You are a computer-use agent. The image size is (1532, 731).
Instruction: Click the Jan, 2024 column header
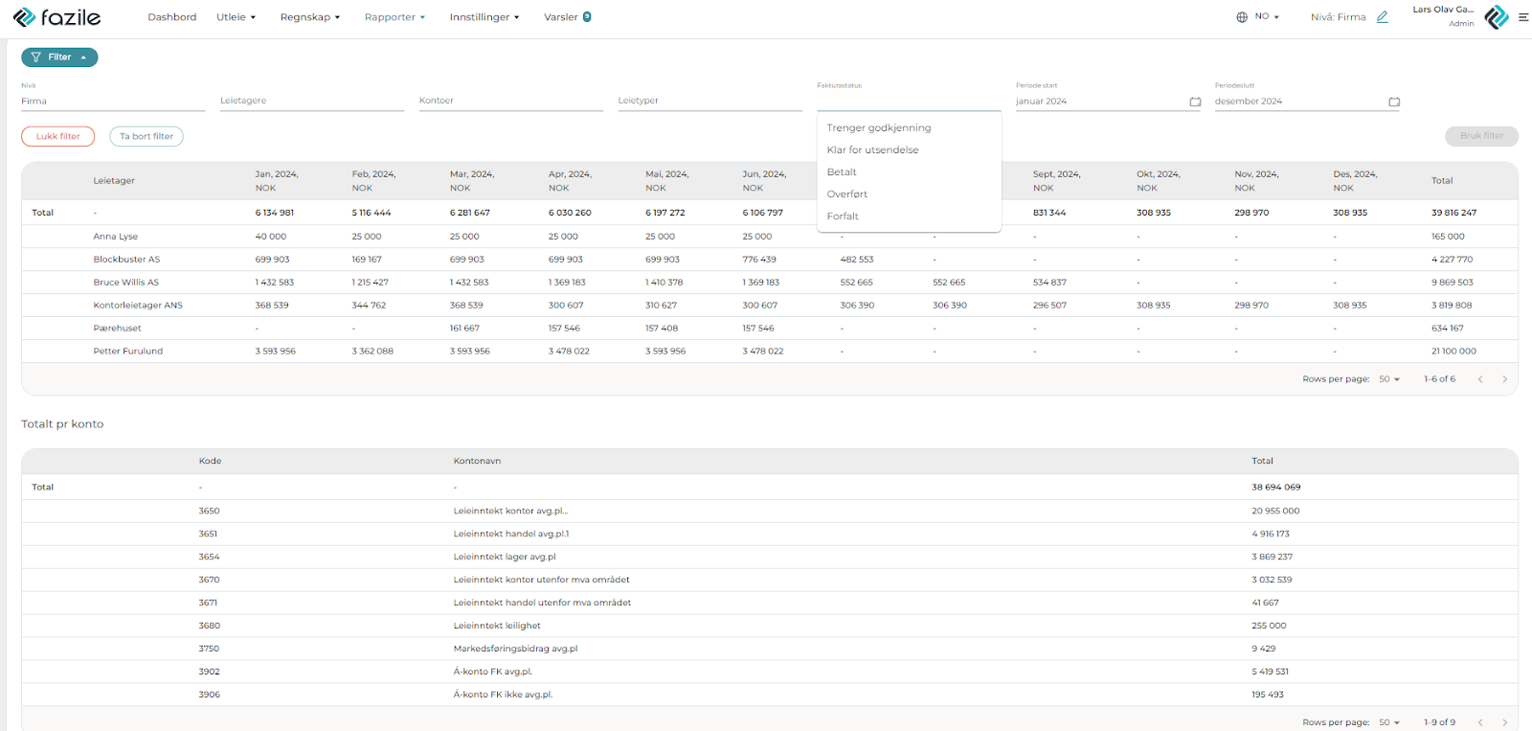277,180
